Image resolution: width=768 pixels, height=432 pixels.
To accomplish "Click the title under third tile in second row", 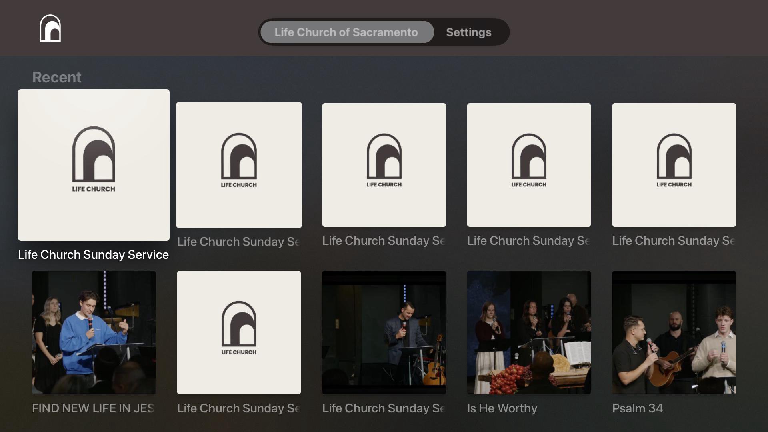I will [x=384, y=408].
